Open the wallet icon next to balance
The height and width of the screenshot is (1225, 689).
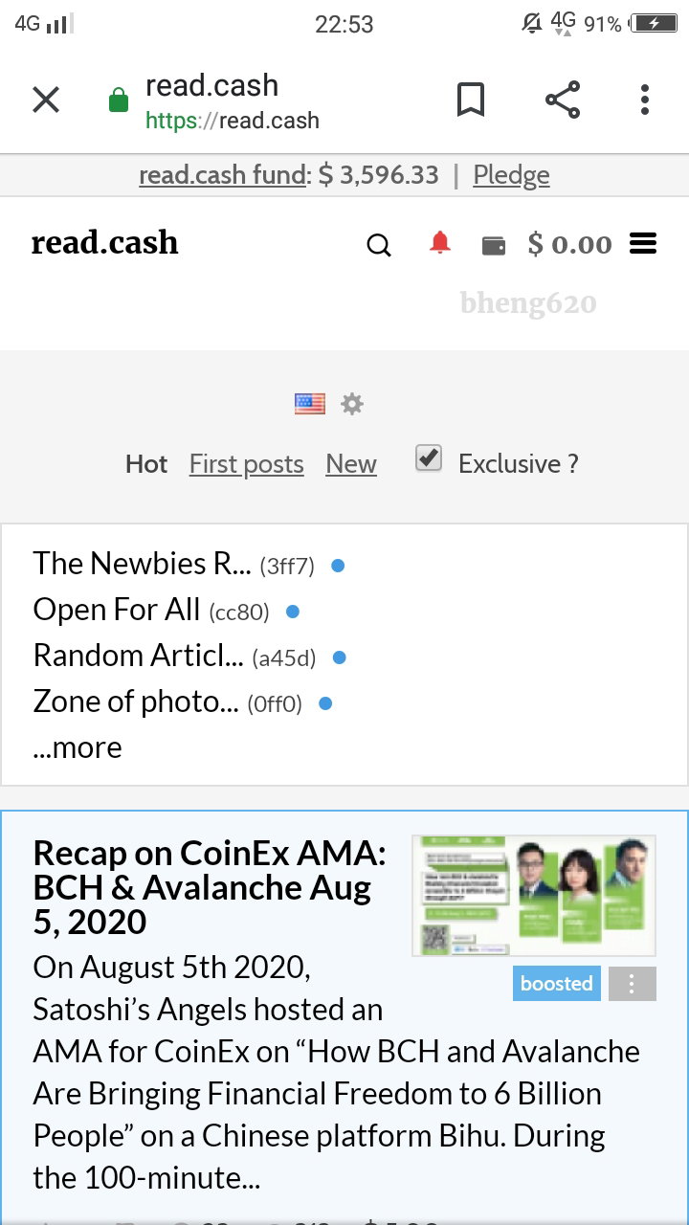[x=494, y=246]
